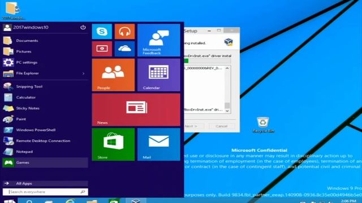Screen dimensions: 362x203
Task: Click the scroll up arrow in Setup log
Action: point(227,68)
